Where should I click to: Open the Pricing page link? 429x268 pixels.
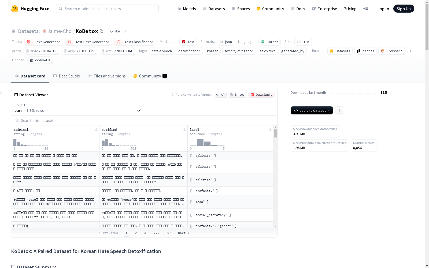350,9
